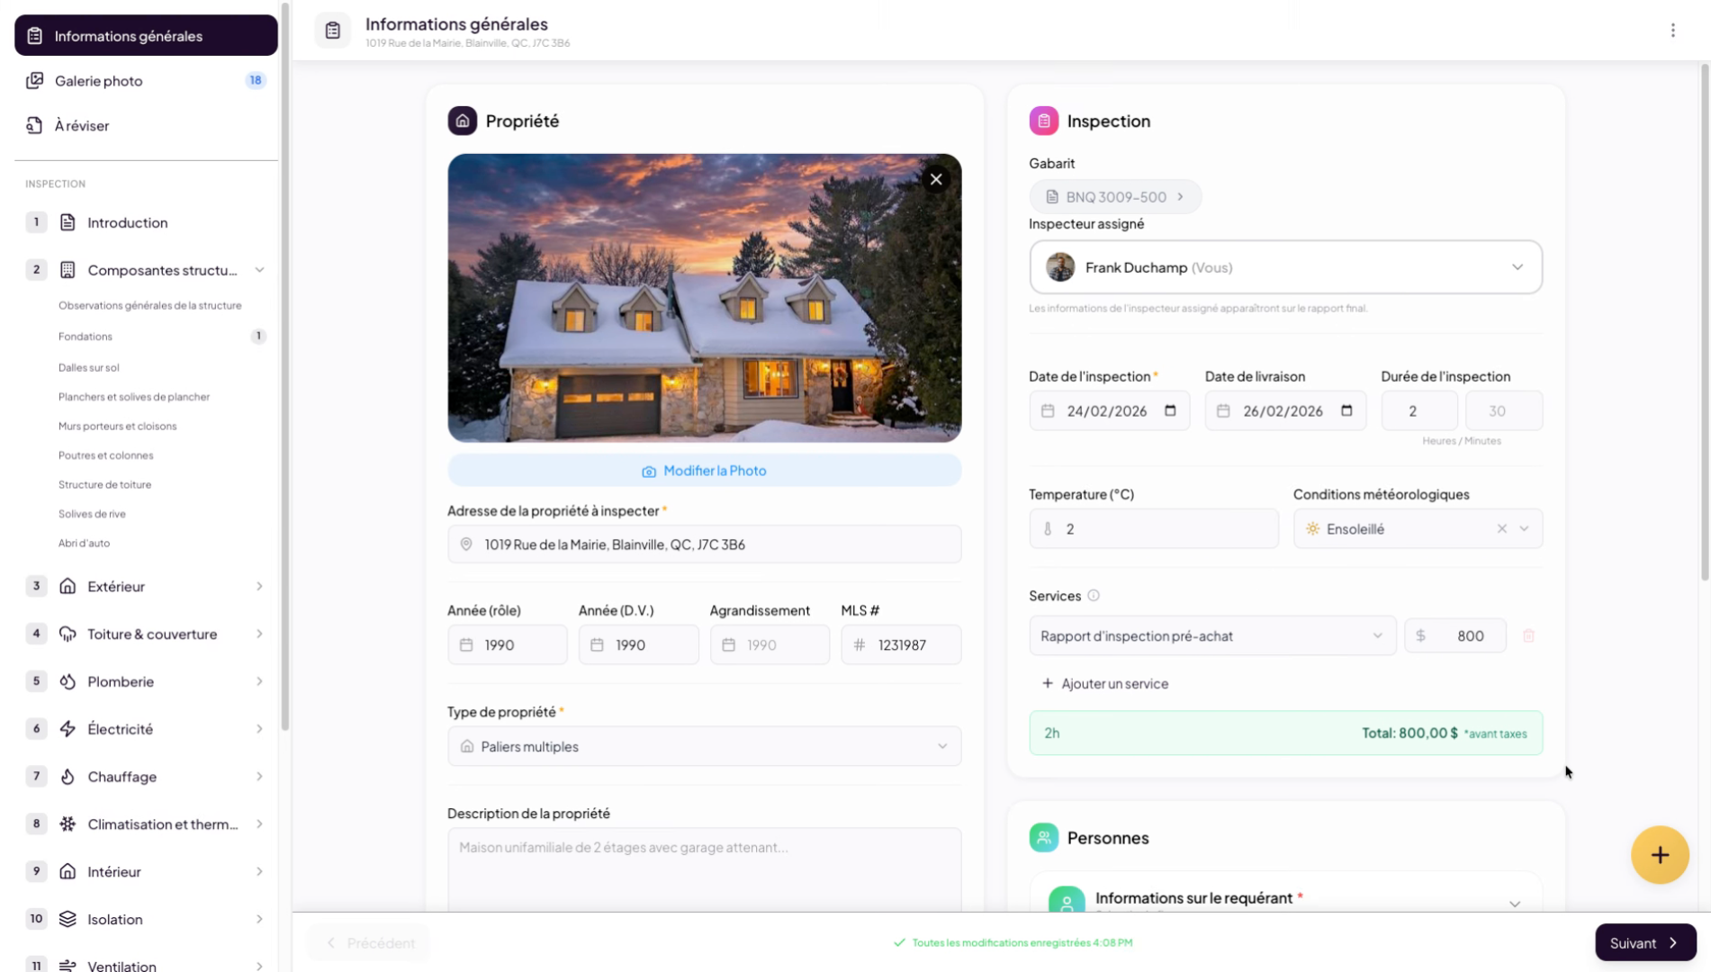The image size is (1711, 972).
Task: Click the Suivant button
Action: point(1643,942)
